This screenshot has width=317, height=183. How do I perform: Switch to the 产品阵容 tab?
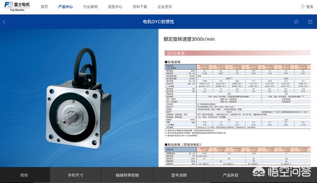point(230,175)
